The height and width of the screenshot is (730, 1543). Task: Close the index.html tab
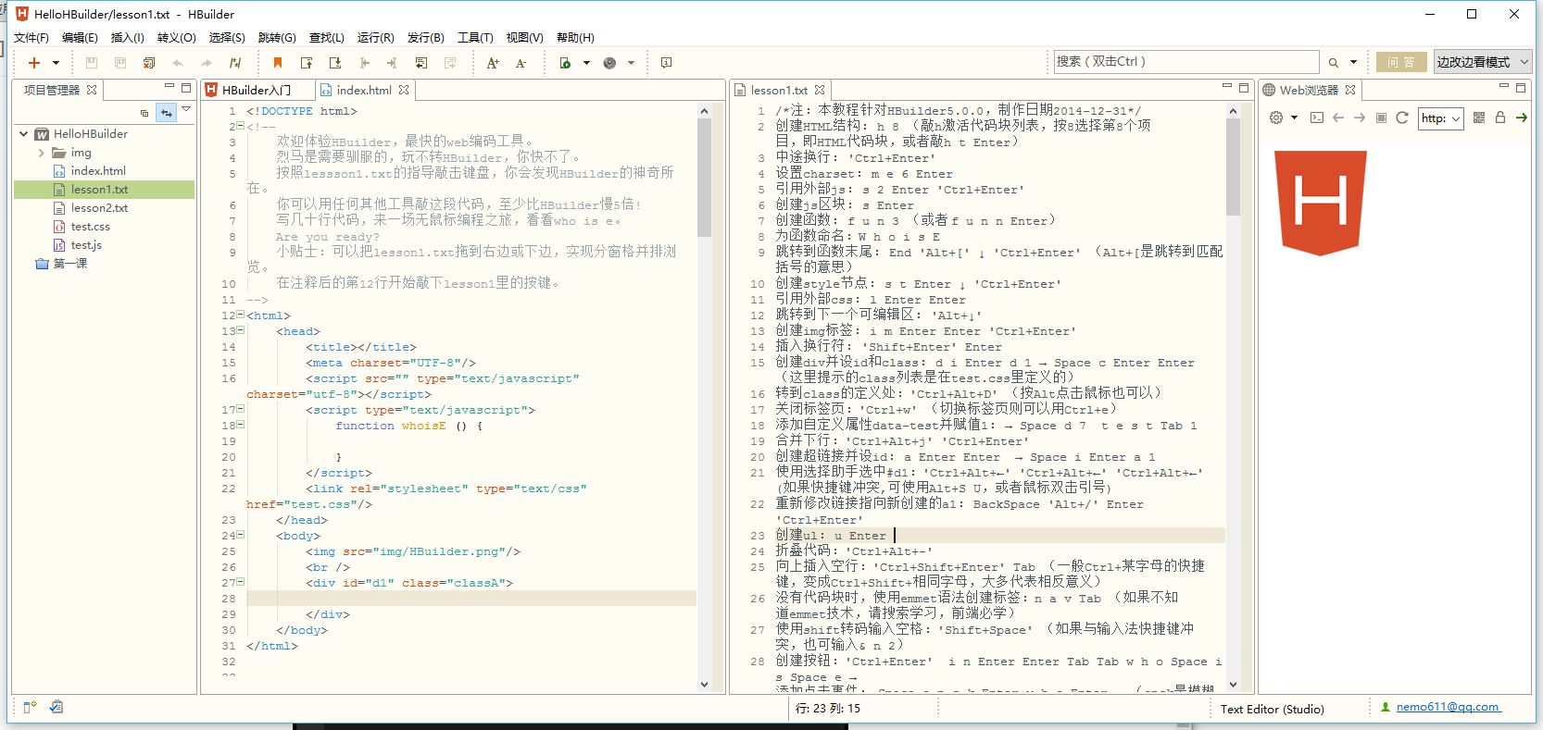[404, 90]
